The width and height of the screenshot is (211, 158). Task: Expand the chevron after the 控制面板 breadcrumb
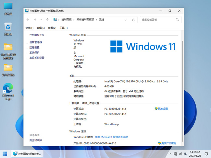74,20
